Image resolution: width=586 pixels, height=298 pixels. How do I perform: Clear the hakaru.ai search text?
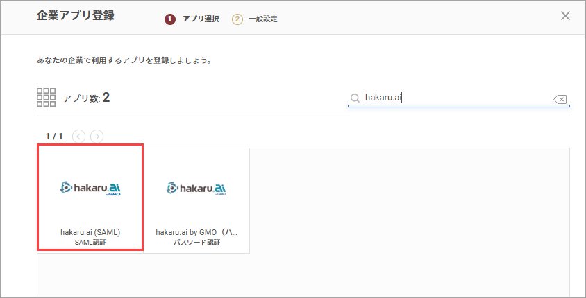(x=560, y=99)
